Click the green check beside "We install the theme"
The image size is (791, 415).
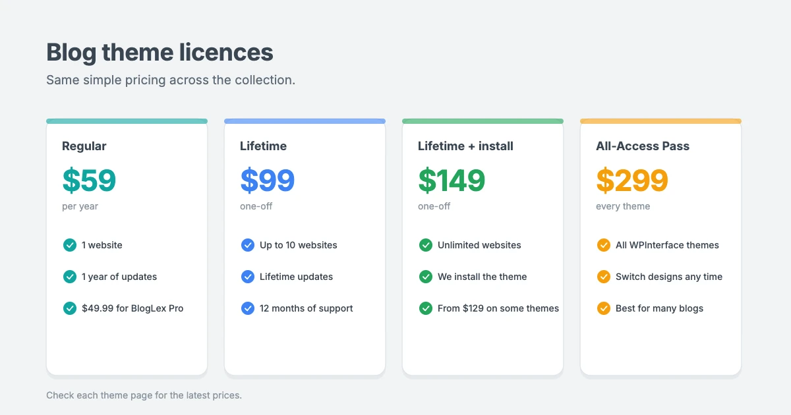coord(425,277)
